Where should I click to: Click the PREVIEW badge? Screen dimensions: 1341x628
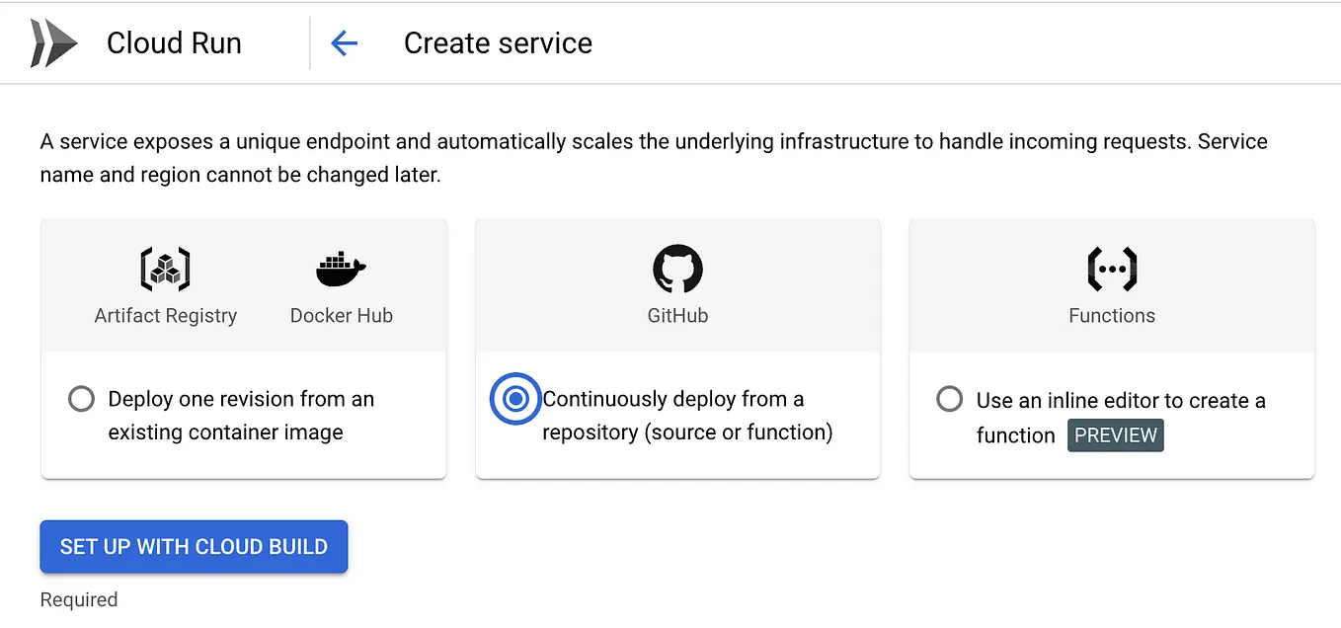[x=1115, y=434]
